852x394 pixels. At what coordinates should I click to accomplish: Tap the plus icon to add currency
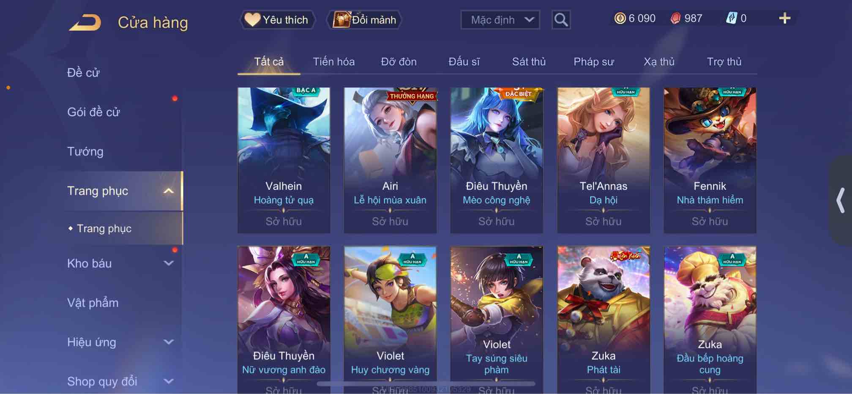tap(784, 18)
